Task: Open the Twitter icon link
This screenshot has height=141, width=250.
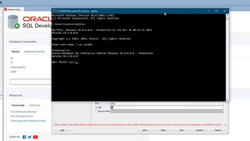Action: 30,137
